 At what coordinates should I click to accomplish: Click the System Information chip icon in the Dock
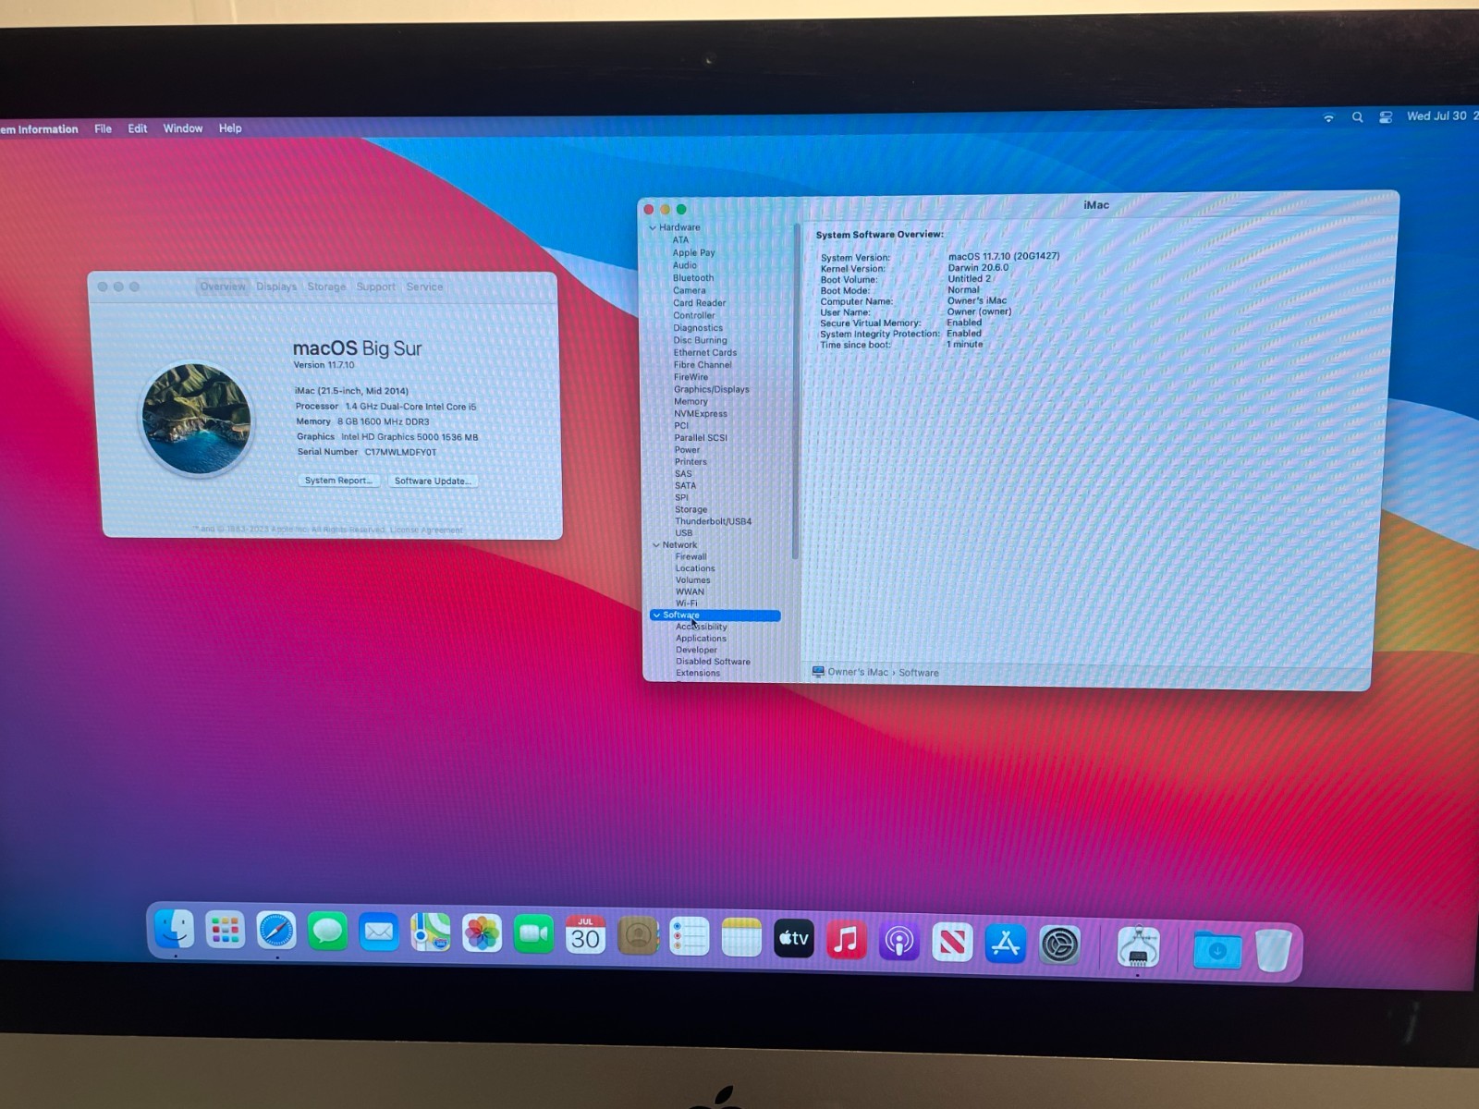[1138, 946]
